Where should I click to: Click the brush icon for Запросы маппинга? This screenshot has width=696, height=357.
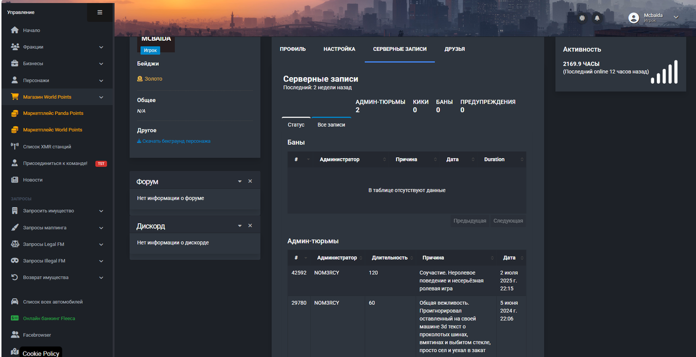click(15, 228)
